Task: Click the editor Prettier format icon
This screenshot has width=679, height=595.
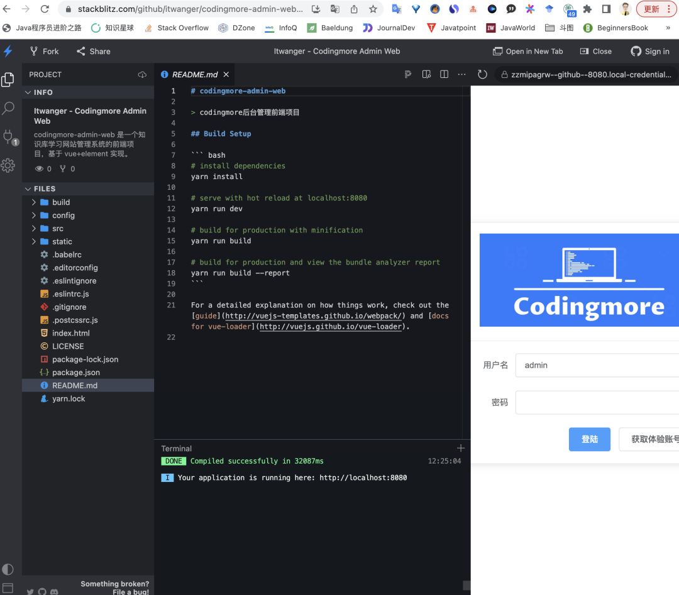Action: coord(407,74)
